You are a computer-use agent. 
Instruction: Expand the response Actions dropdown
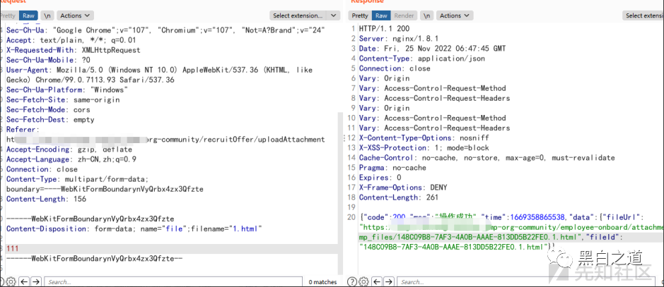(x=454, y=16)
